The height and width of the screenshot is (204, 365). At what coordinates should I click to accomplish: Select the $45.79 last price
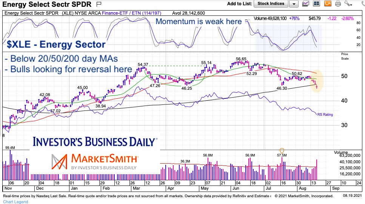point(314,18)
